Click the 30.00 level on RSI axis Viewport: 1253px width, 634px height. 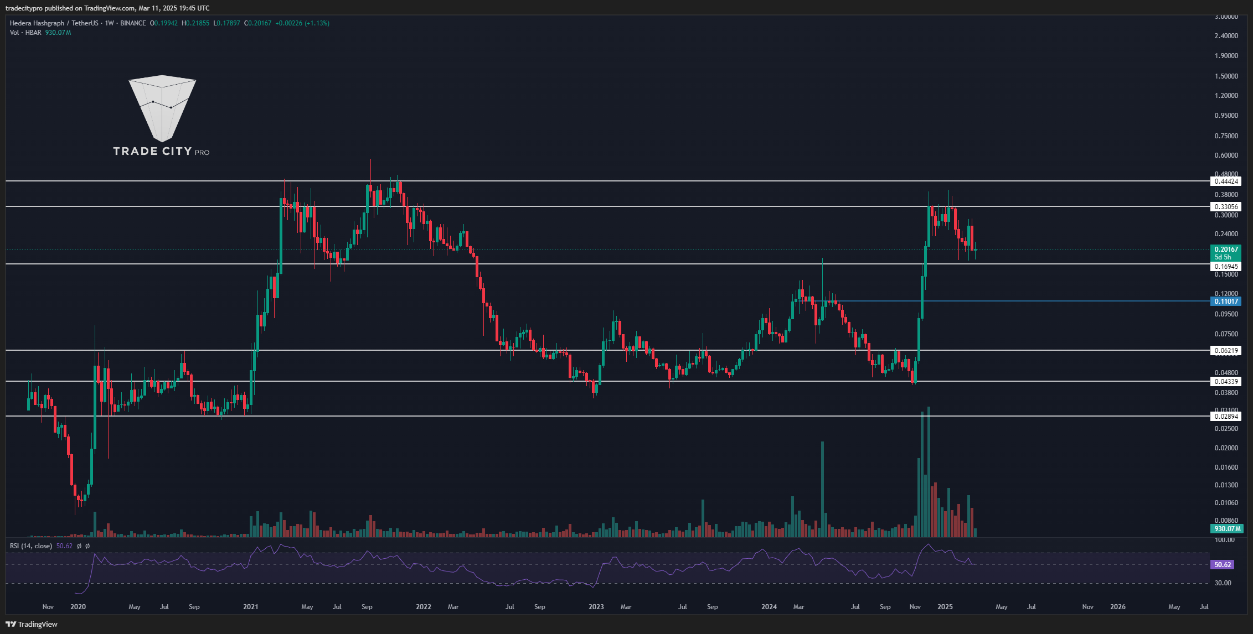[x=1223, y=583]
